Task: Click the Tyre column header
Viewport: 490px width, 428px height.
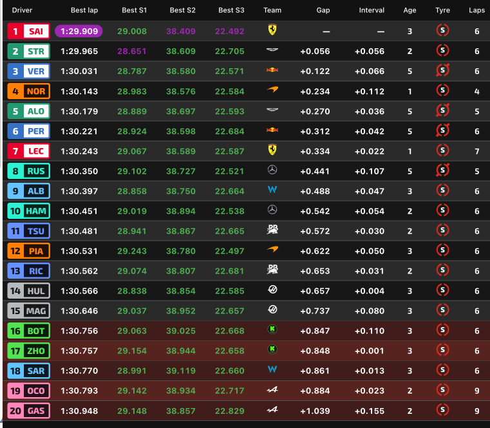Action: click(x=442, y=10)
